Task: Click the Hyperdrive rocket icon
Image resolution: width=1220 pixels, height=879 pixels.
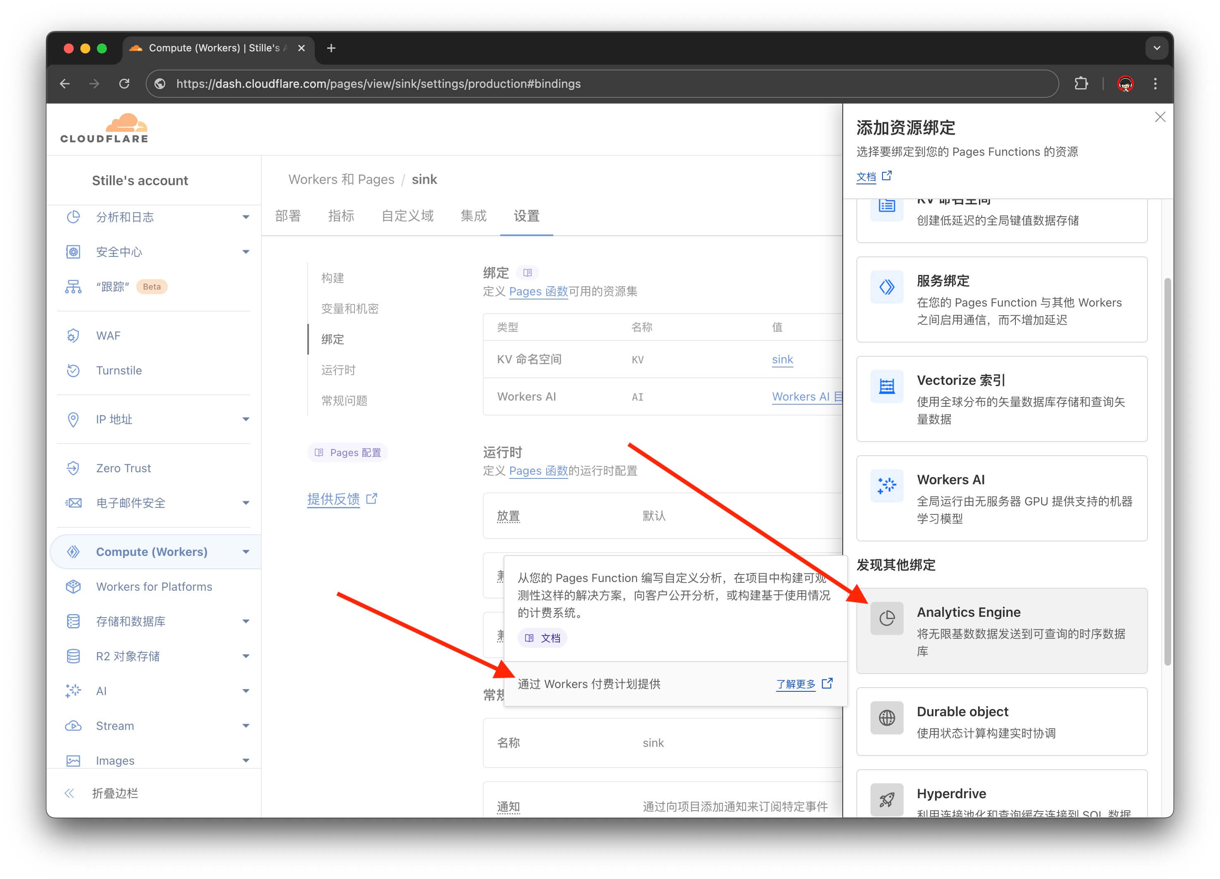Action: pos(887,800)
